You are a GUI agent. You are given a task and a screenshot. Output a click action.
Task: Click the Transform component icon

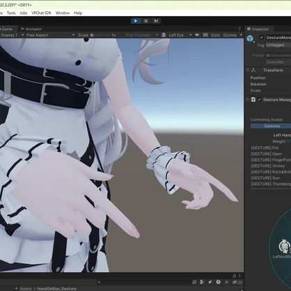point(253,70)
